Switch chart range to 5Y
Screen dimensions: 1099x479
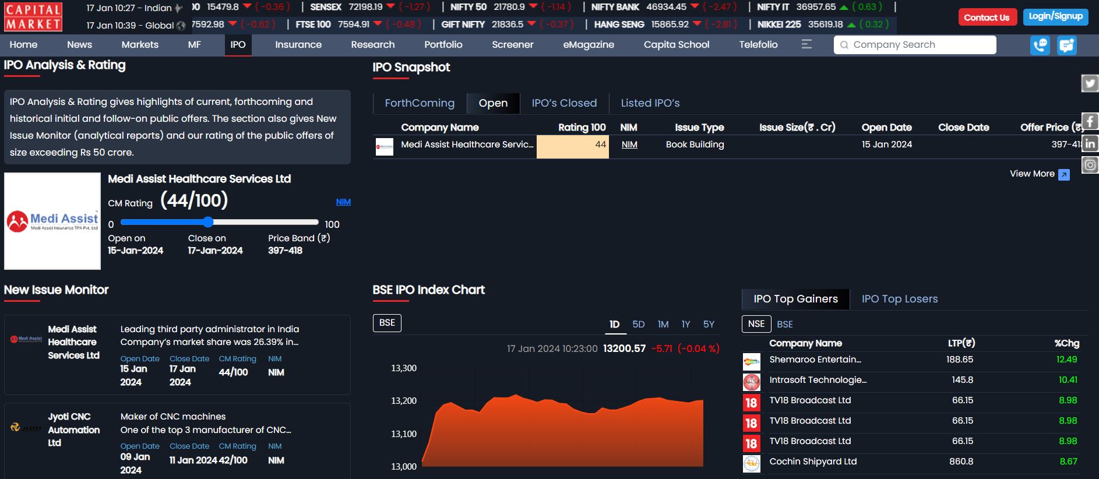(709, 324)
